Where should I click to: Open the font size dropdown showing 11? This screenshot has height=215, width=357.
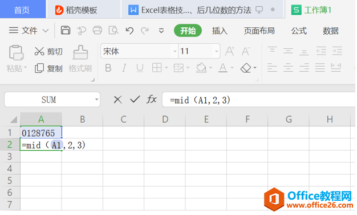point(216,51)
